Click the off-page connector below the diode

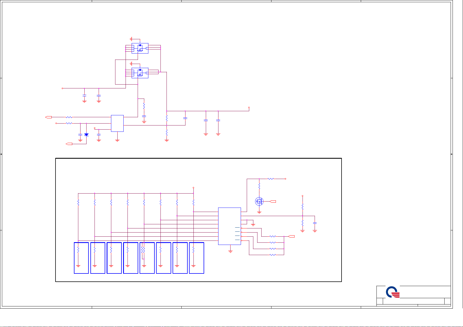tap(69, 144)
